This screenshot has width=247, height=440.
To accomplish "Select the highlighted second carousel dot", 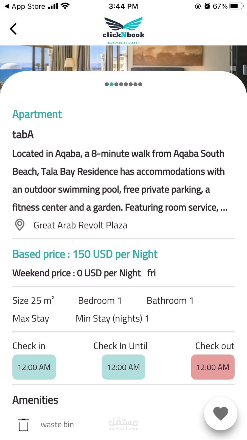I will [x=111, y=84].
